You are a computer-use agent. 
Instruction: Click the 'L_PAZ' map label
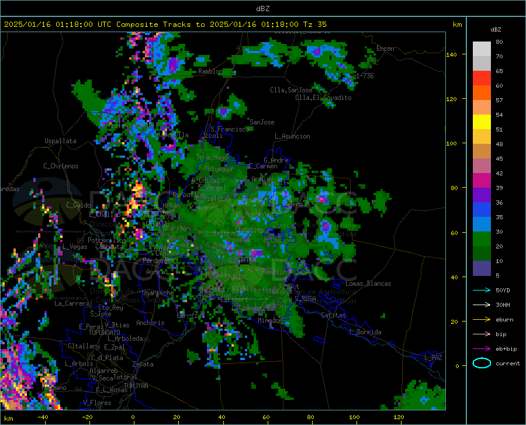433,358
